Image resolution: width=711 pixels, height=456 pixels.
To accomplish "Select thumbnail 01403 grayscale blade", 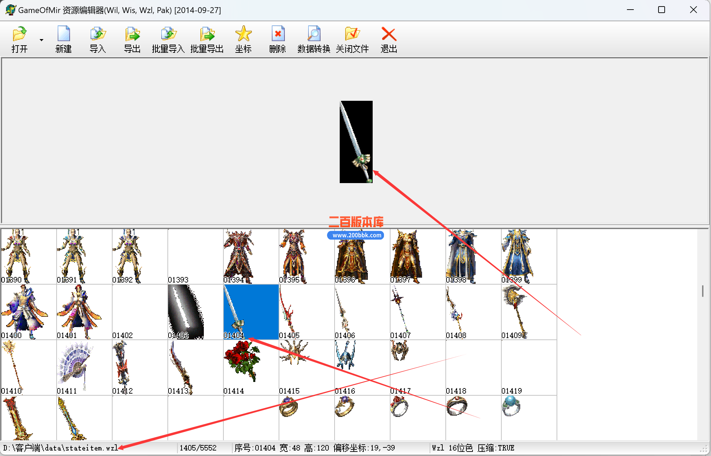I will [196, 312].
